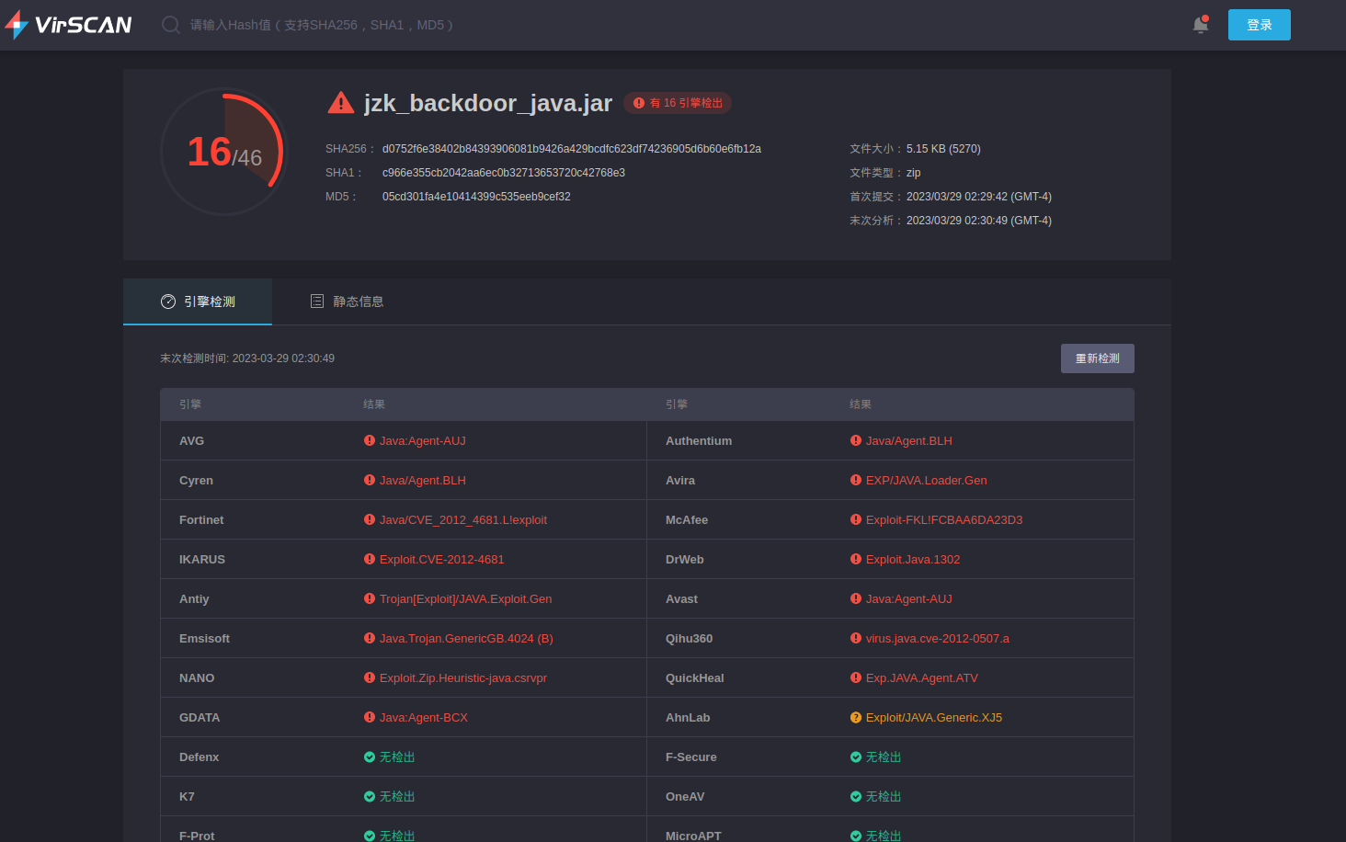Image resolution: width=1346 pixels, height=842 pixels.
Task: Click the alert icon in the Antiy result
Action: (370, 598)
